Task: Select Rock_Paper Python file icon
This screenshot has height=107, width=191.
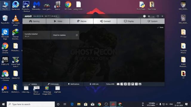Action: 141,6
